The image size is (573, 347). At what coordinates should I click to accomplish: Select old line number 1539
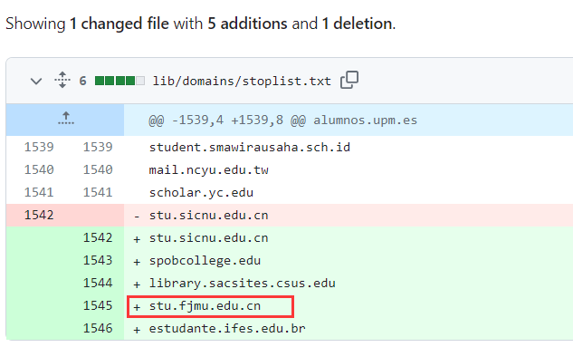tap(39, 147)
